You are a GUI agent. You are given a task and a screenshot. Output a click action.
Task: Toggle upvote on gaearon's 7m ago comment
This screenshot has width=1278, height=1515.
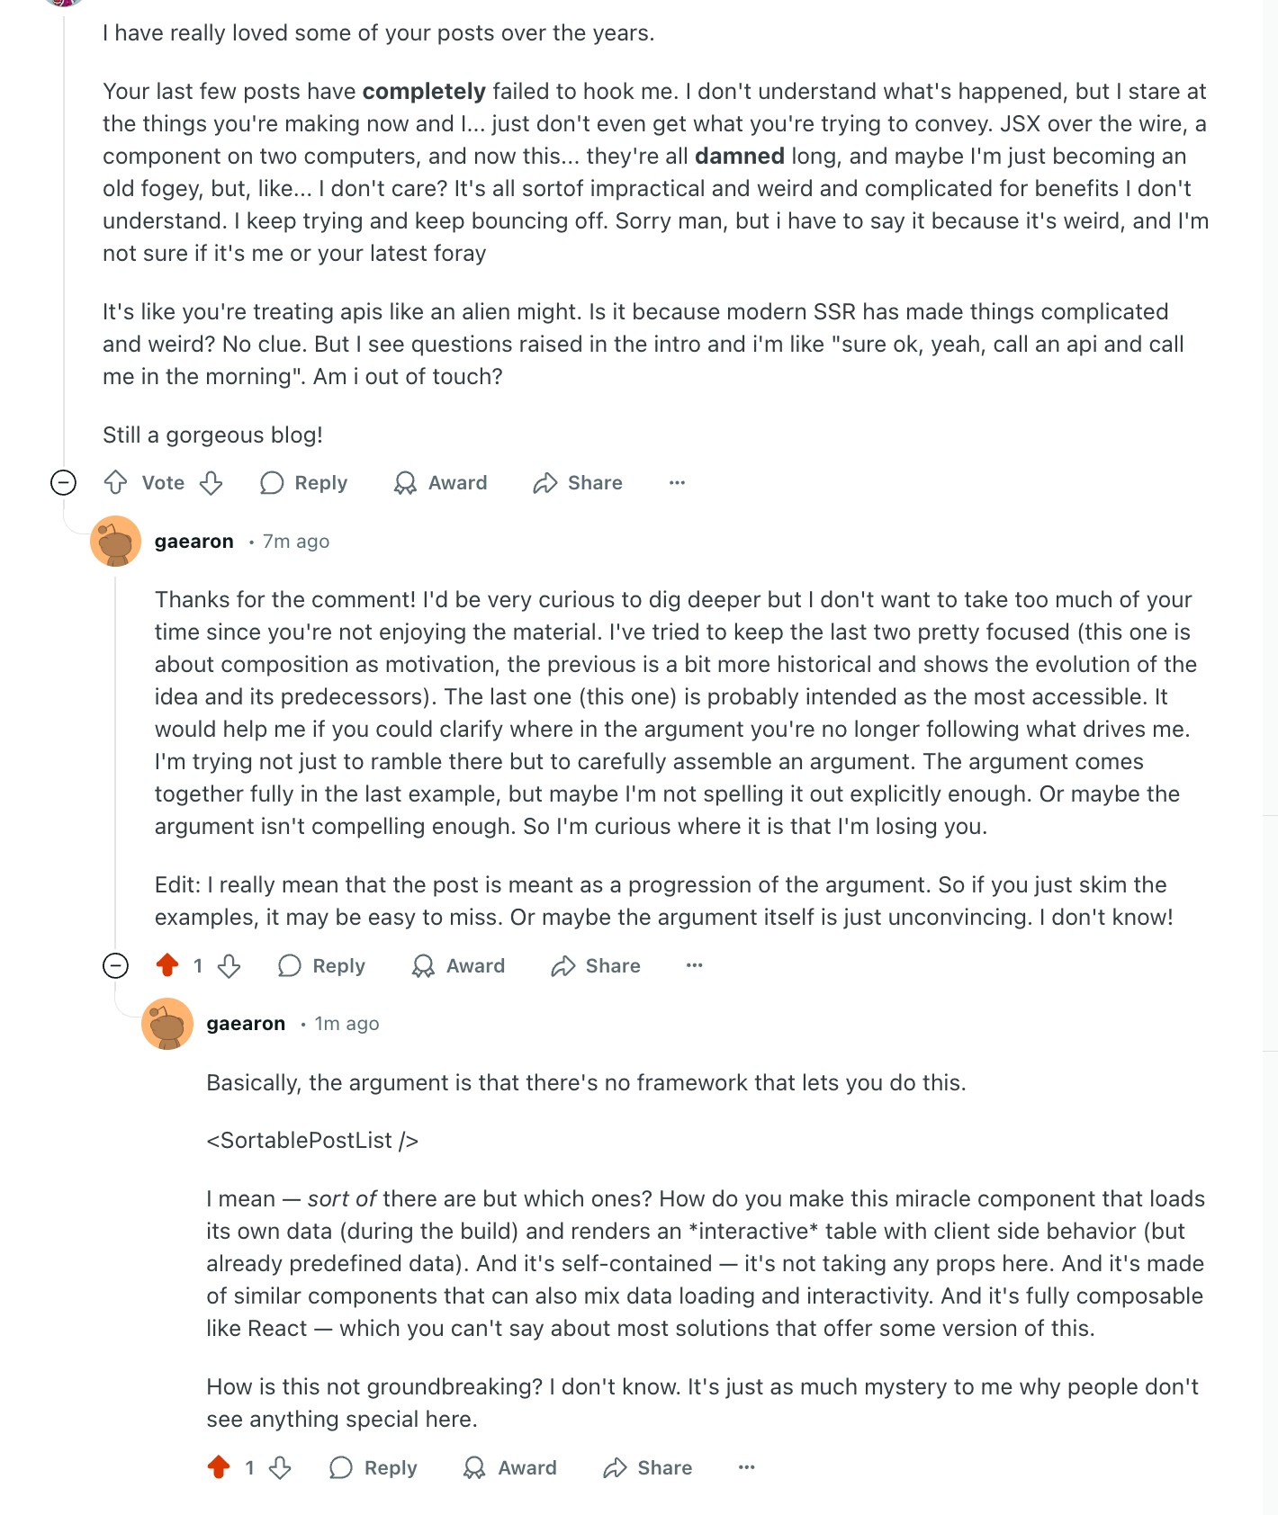click(167, 966)
